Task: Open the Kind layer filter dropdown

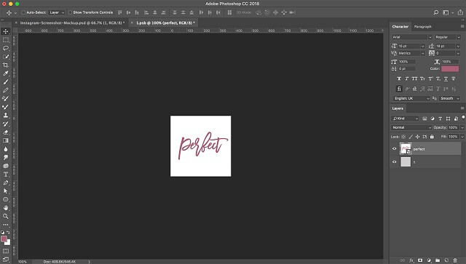Action: click(405, 119)
